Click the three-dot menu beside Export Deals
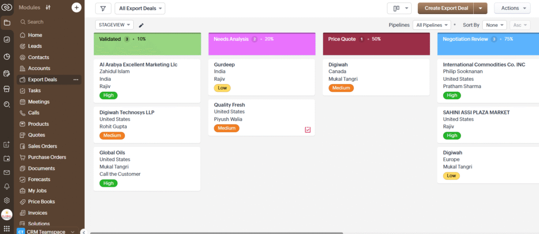Viewport: 539px width, 234px height. click(76, 80)
